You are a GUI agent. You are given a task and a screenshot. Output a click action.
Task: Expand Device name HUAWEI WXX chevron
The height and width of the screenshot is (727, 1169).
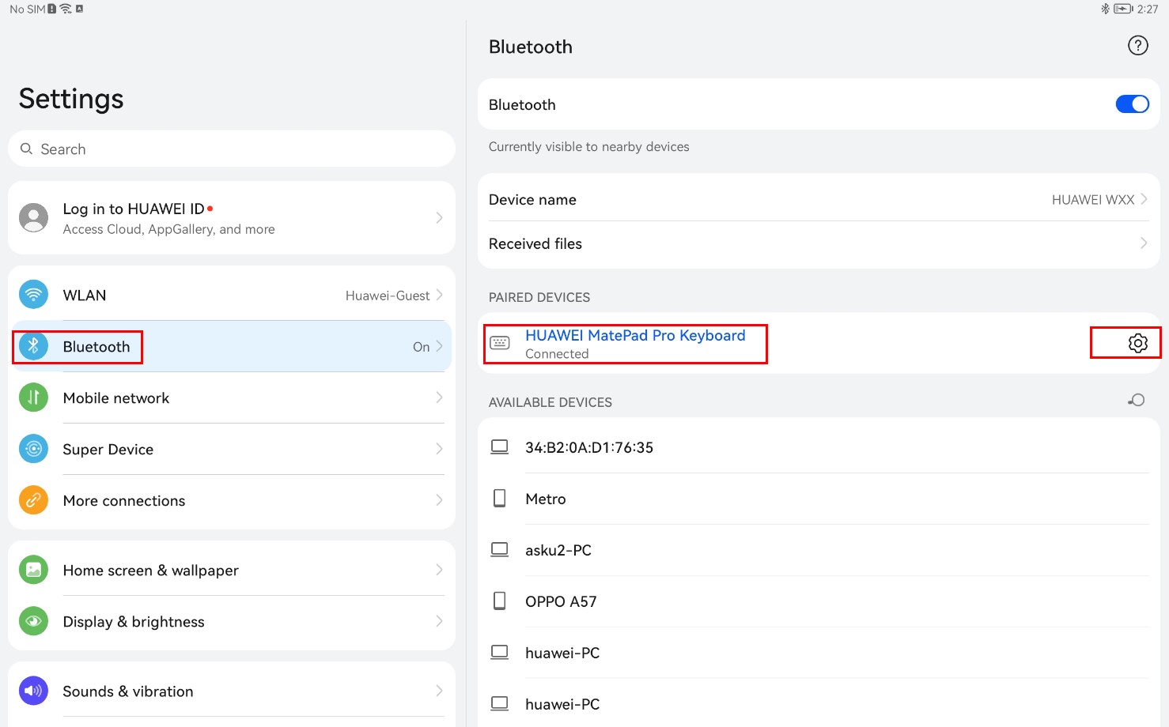1144,199
